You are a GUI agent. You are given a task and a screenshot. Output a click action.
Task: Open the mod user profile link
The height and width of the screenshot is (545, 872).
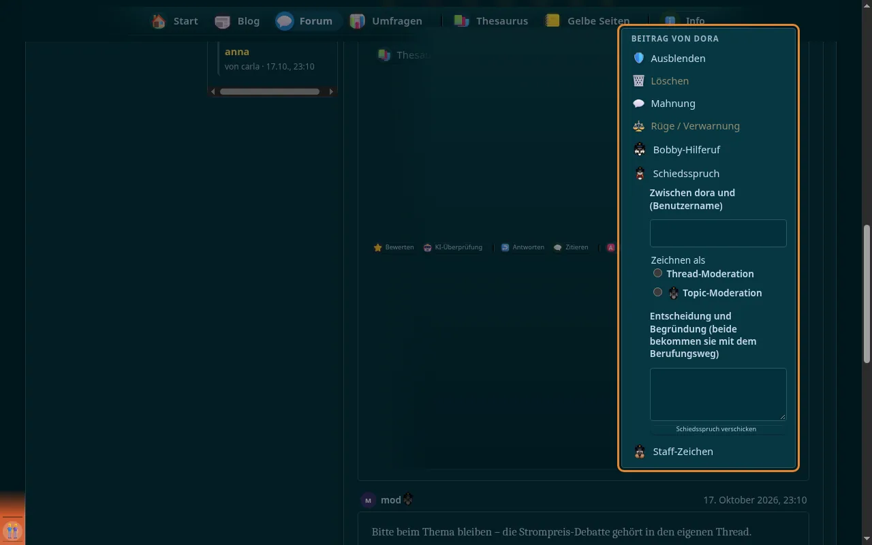click(x=391, y=500)
